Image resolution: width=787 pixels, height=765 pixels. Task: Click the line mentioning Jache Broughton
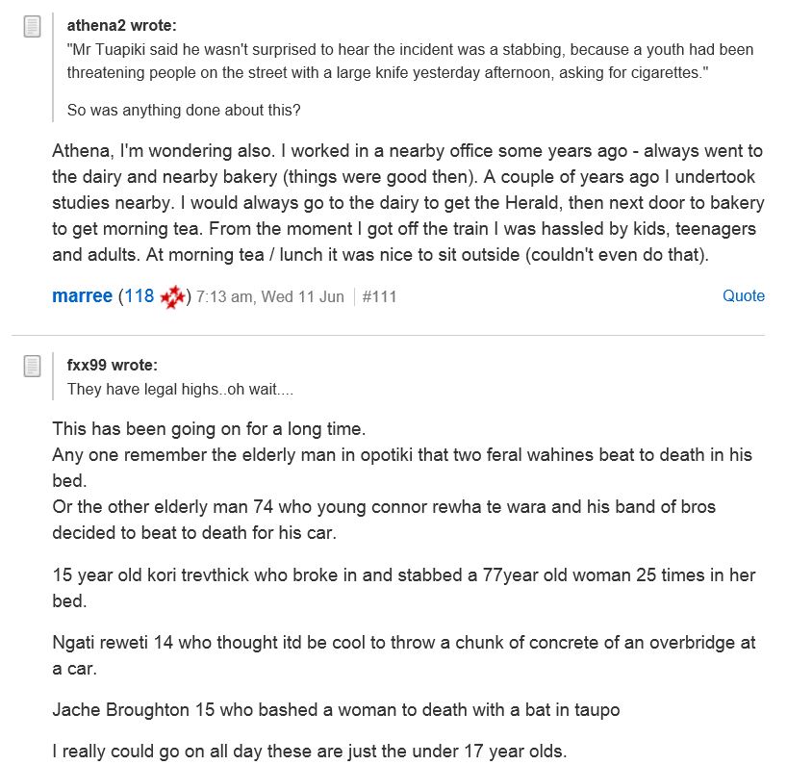click(x=336, y=711)
